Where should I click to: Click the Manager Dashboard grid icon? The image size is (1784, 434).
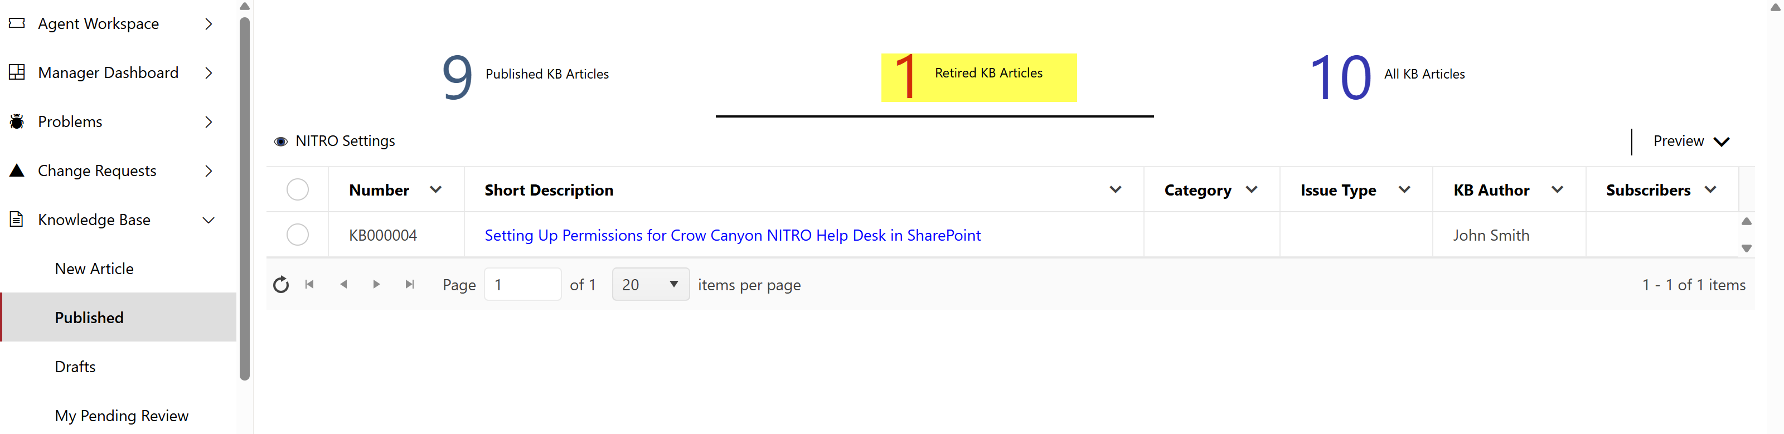(x=17, y=72)
